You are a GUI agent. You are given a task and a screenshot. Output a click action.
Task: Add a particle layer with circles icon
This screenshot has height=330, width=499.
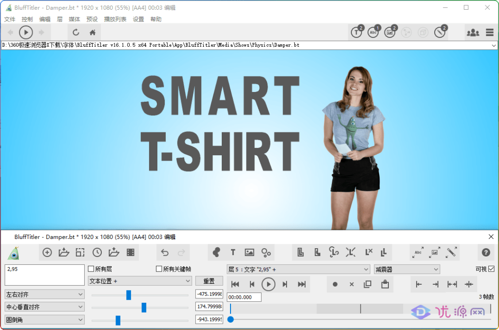pyautogui.click(x=266, y=253)
